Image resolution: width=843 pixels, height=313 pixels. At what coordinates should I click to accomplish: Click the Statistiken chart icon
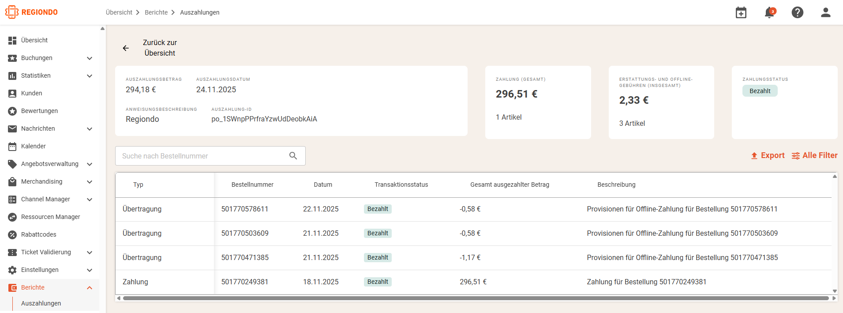coord(12,75)
